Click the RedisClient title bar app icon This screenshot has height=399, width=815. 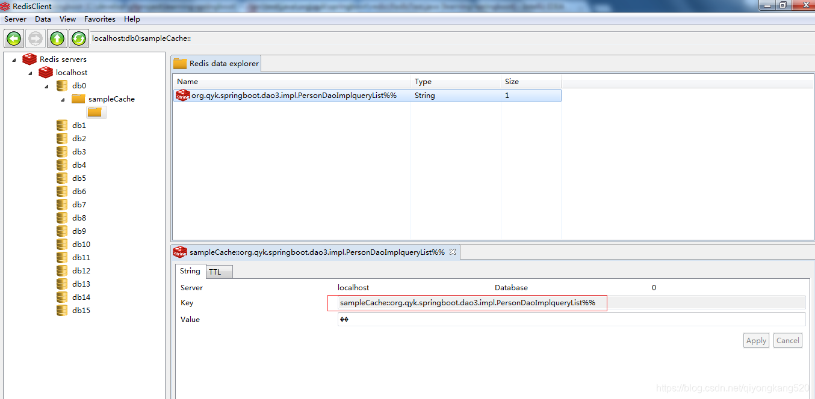6,6
